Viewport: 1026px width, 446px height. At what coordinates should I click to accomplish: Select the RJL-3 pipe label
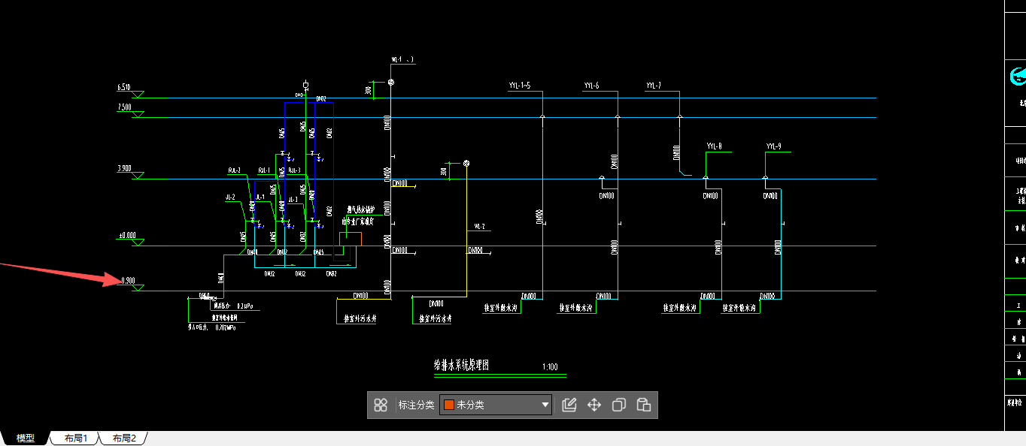tap(294, 170)
